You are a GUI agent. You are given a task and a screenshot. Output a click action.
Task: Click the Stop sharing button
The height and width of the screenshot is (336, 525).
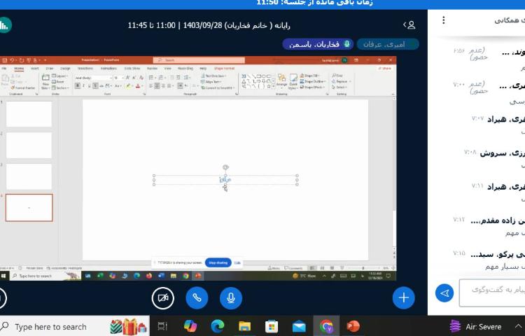[x=218, y=262]
